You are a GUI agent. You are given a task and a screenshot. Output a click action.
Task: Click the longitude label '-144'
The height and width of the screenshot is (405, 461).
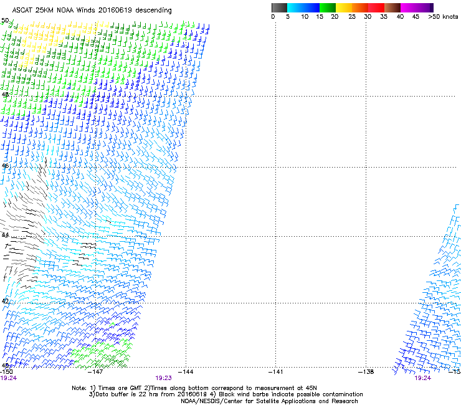coord(186,372)
